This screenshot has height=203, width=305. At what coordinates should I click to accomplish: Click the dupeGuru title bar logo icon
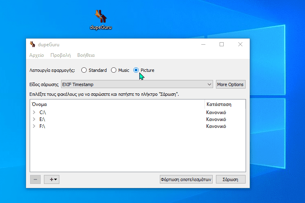(x=33, y=45)
